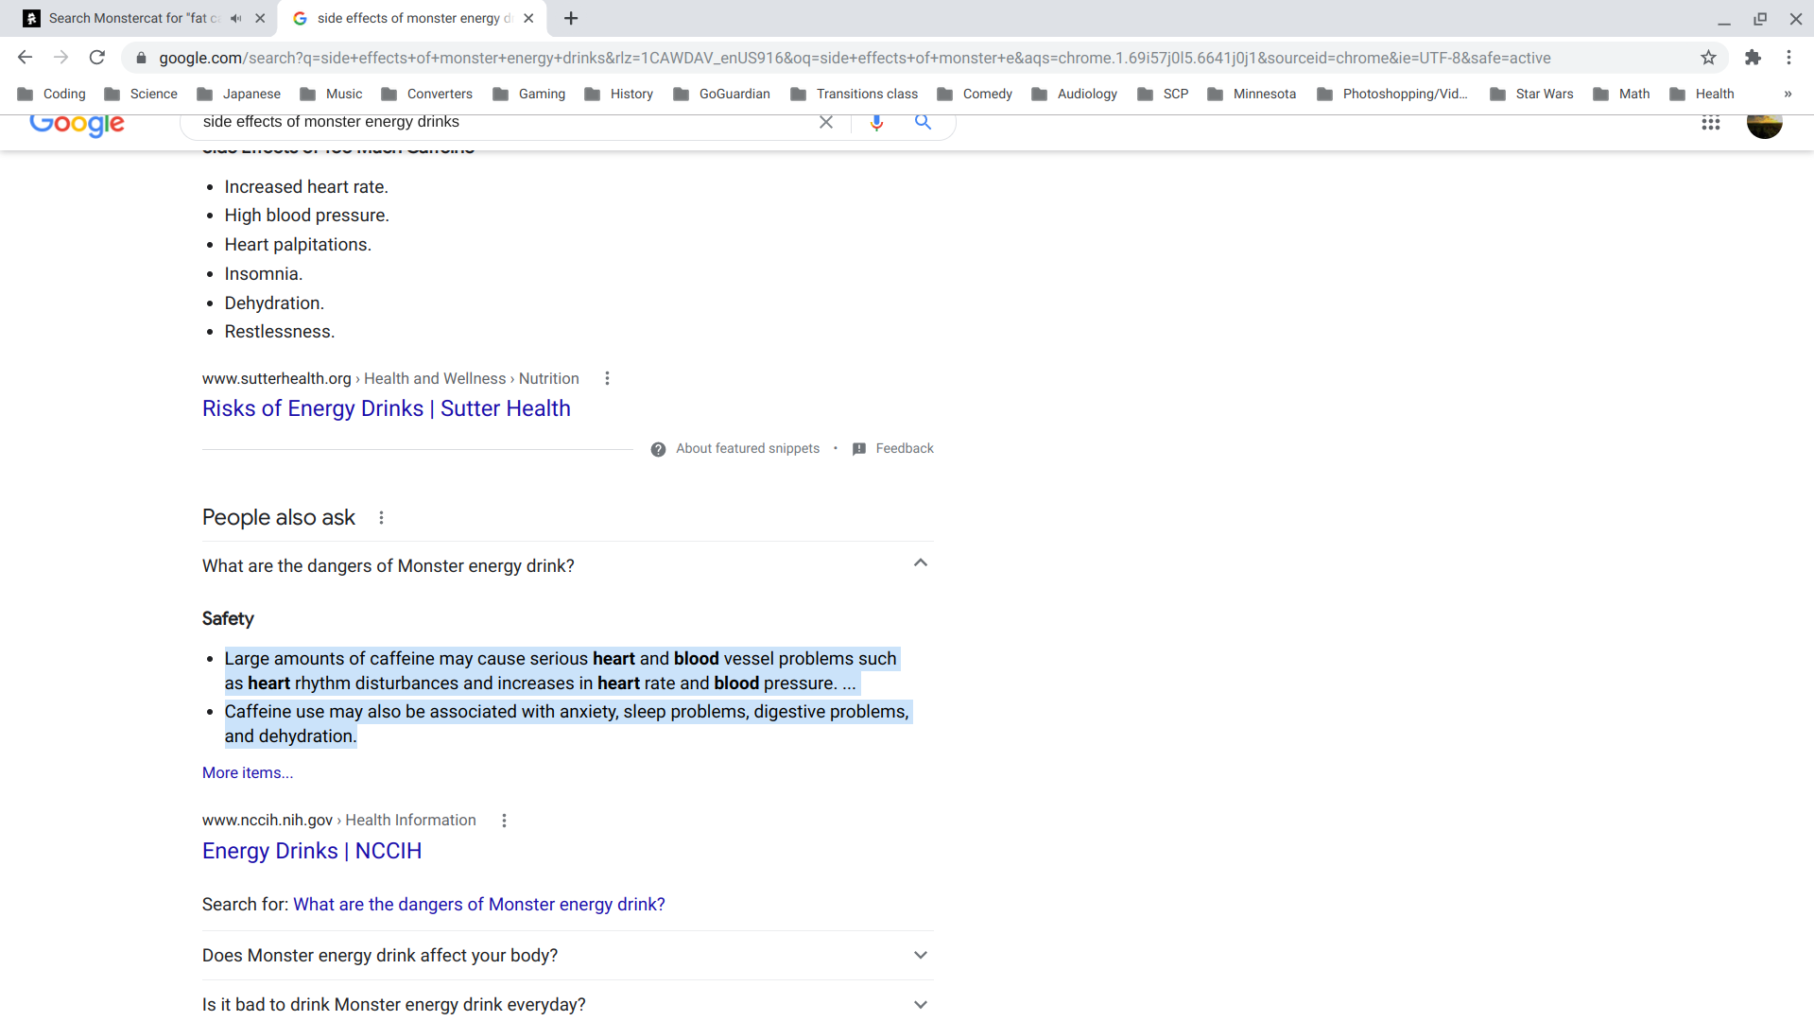Viewport: 1814px width, 1021px height.
Task: Open options for the NCCIH result
Action: [x=504, y=821]
